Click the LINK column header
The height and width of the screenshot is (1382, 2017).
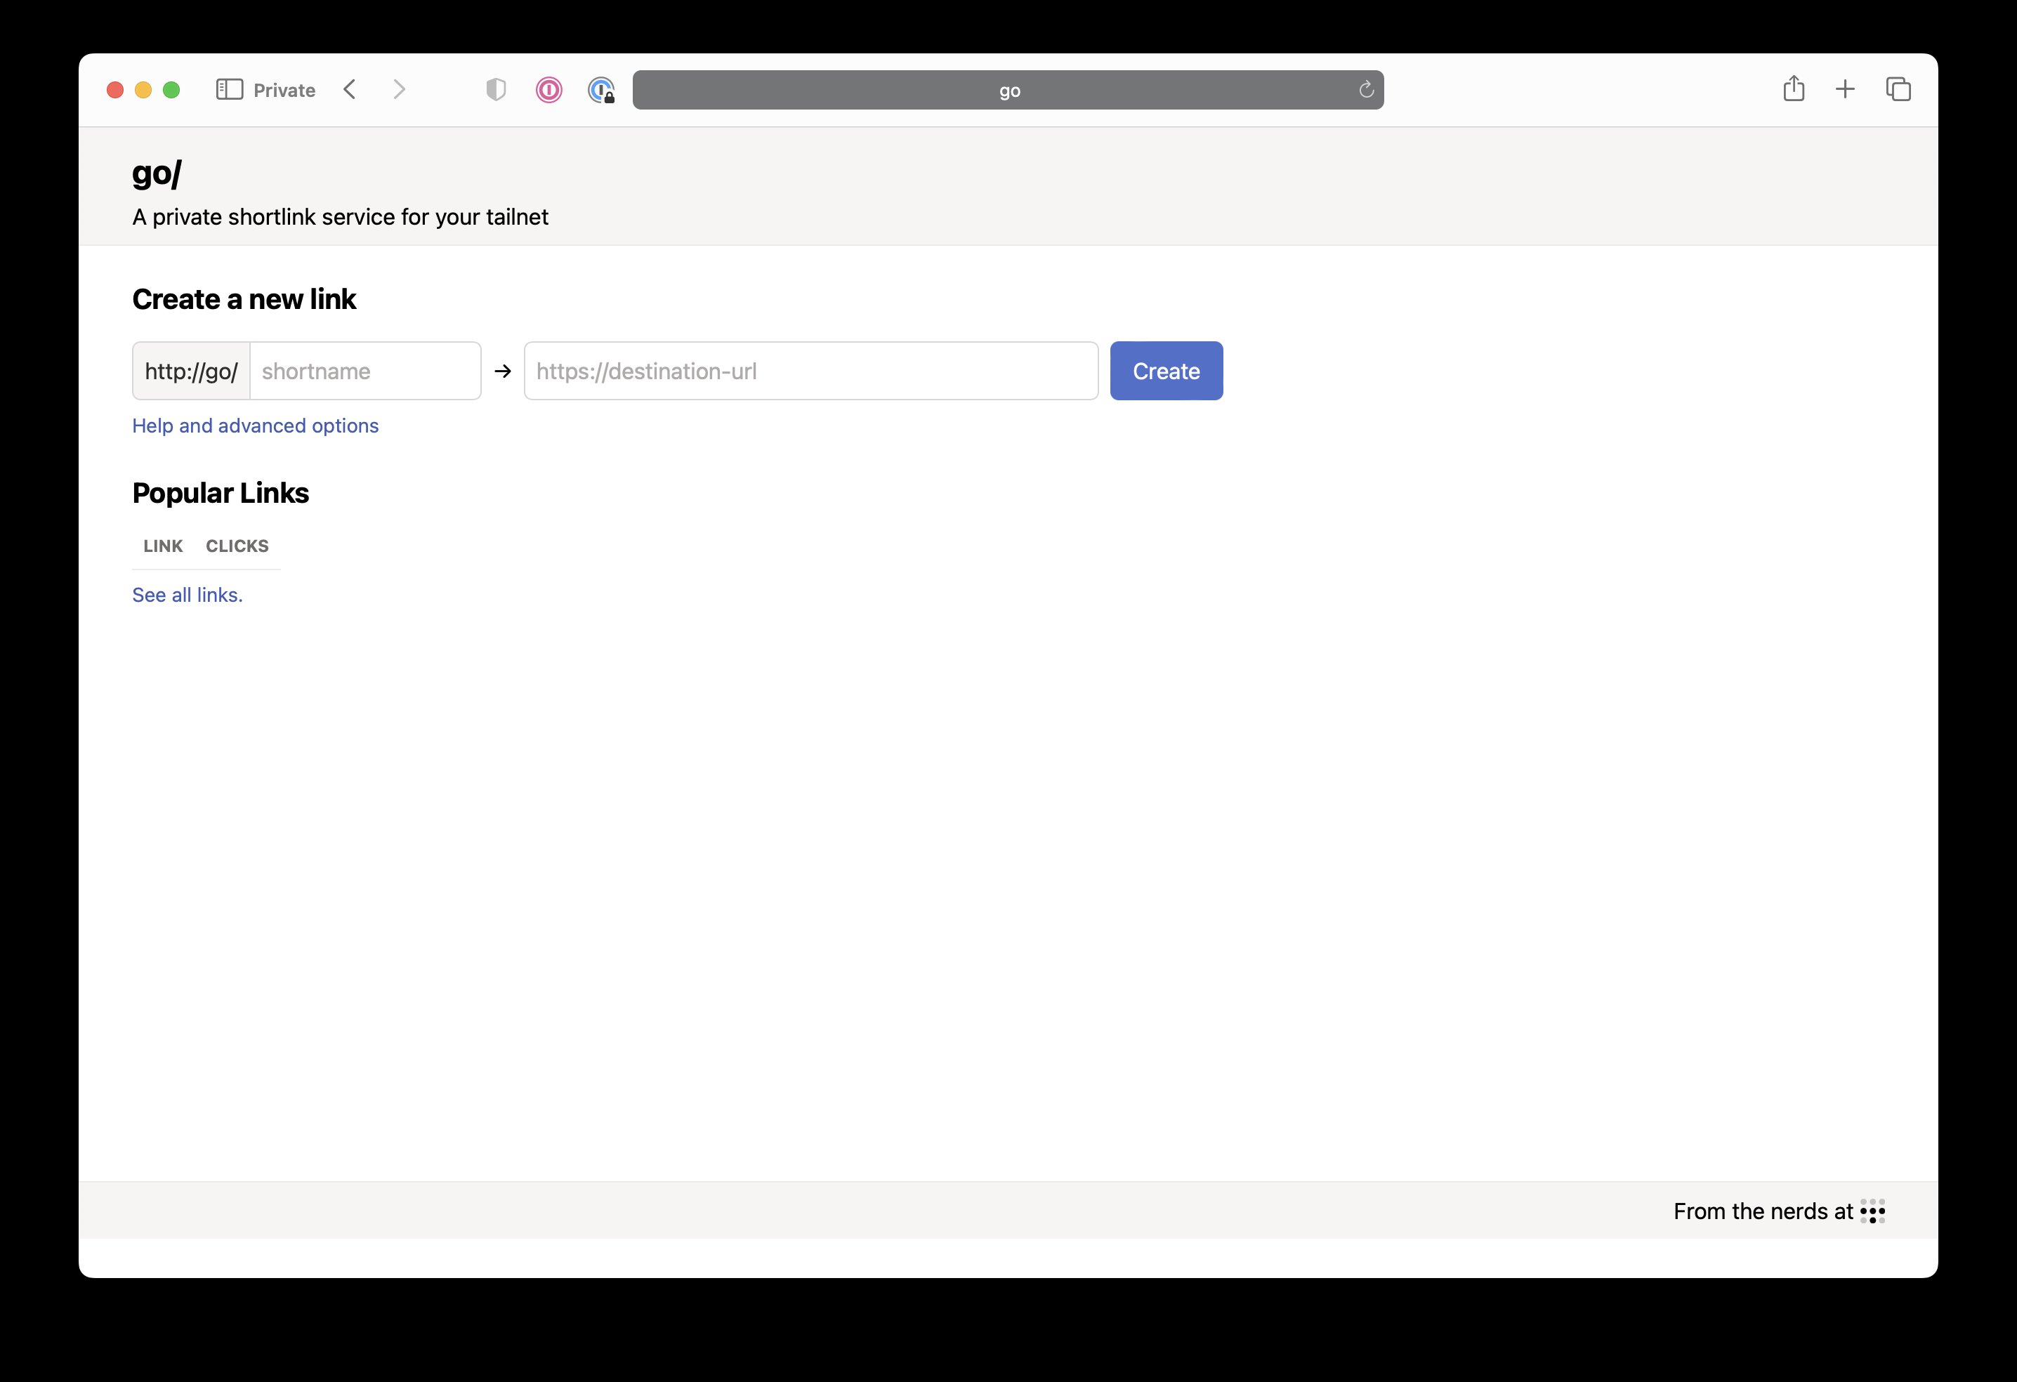[163, 546]
